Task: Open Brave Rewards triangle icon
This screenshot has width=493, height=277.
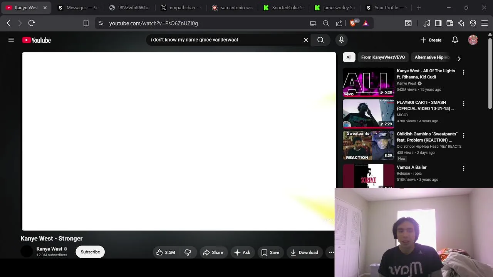Action: (x=366, y=23)
